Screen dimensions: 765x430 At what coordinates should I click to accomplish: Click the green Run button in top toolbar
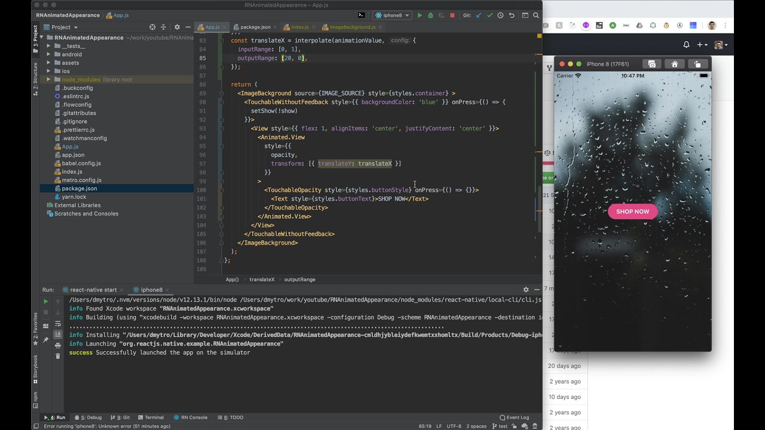coord(420,16)
